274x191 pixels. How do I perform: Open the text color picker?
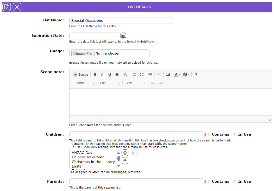click(x=177, y=75)
